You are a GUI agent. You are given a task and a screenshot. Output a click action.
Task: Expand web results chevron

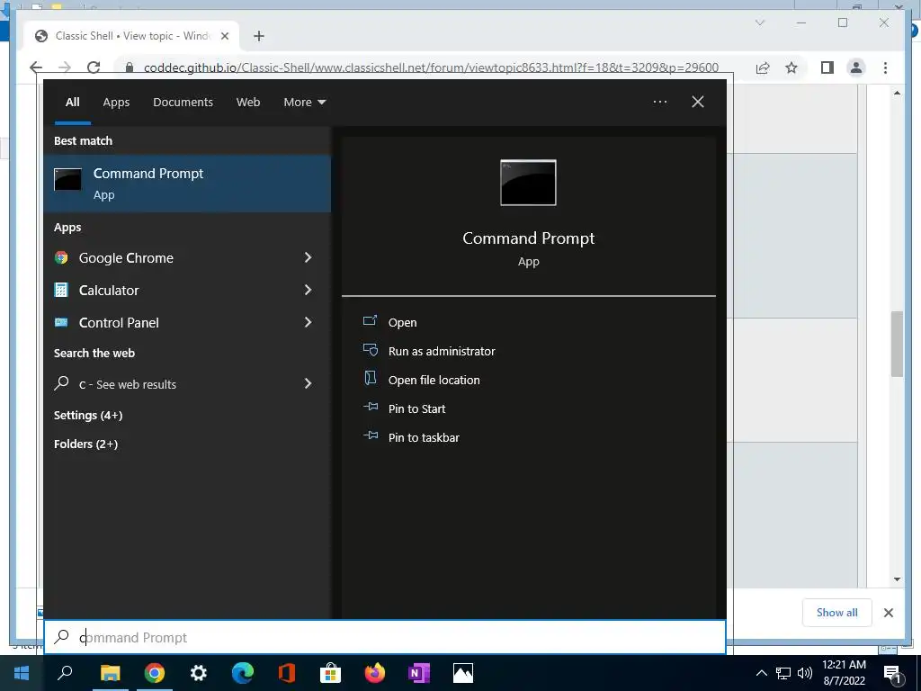coord(308,383)
